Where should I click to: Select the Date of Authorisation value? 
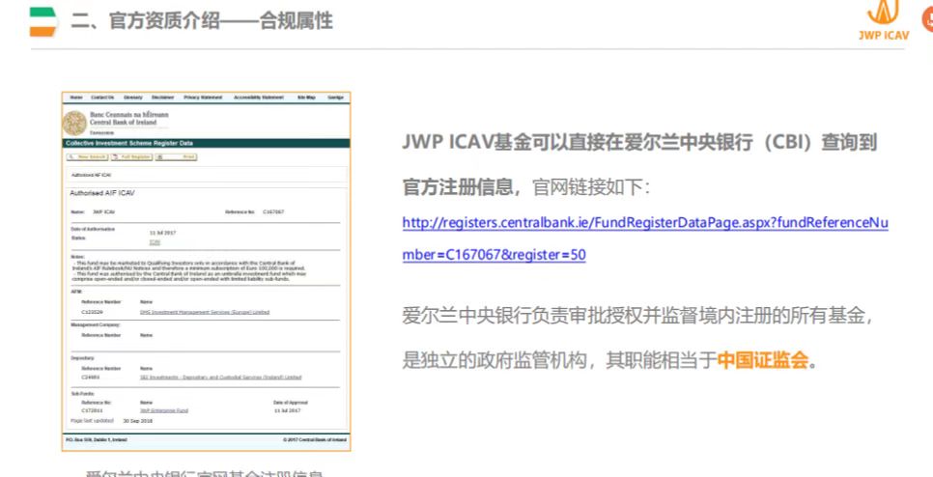(x=162, y=233)
